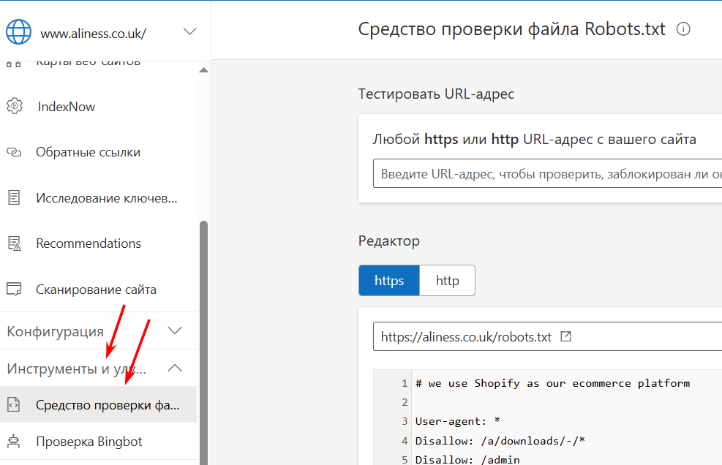Screen dimensions: 722x465
Task: Click the info icon next to page title
Action: pyautogui.click(x=683, y=29)
